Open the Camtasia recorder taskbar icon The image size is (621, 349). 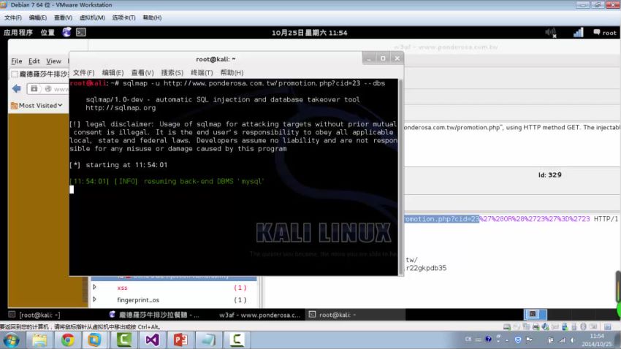[237, 340]
